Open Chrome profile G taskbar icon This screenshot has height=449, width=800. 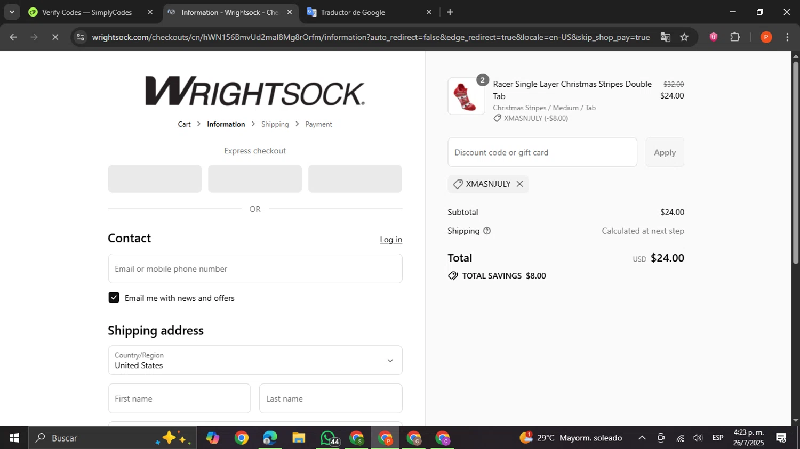[x=414, y=438]
